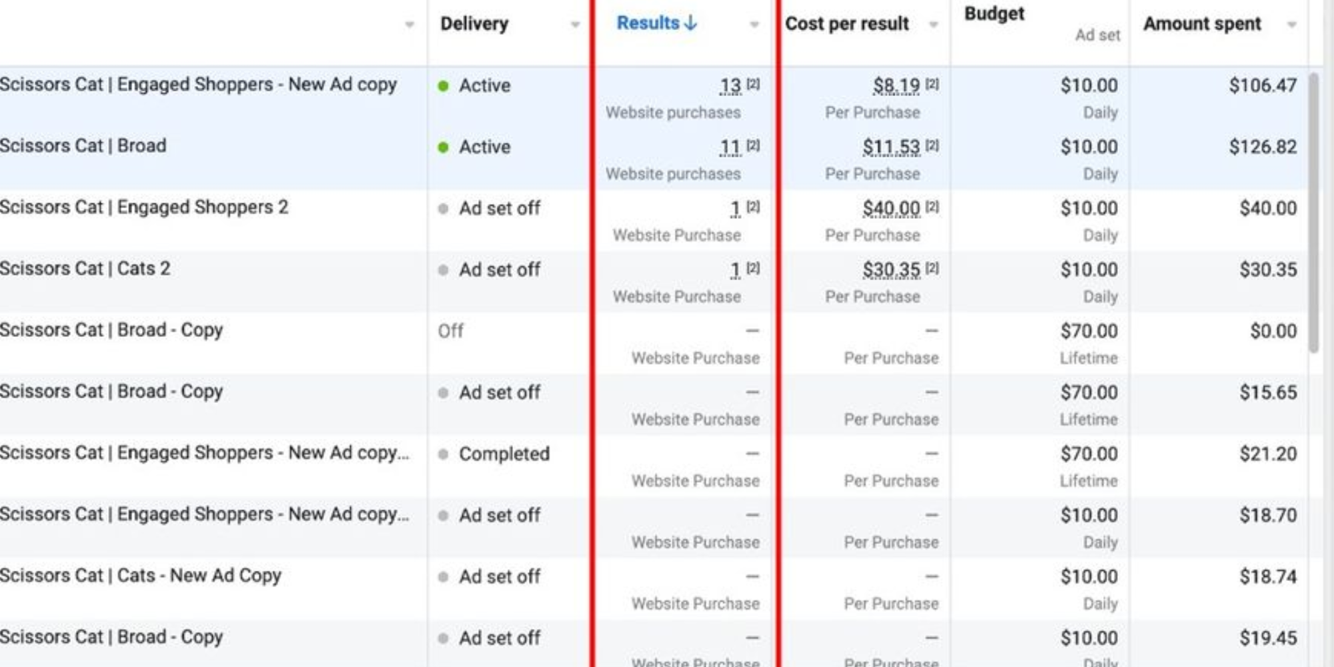This screenshot has height=667, width=1334.
Task: Click footnote icon beside $40.00 cost per result
Action: click(932, 207)
